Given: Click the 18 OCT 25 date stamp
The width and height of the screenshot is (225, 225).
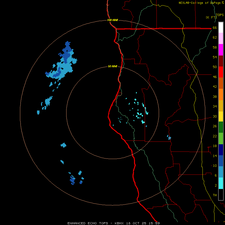Looking at the screenshot, I should coord(136,223).
